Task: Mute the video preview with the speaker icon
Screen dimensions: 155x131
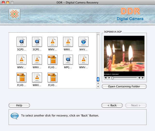Action: (106, 78)
